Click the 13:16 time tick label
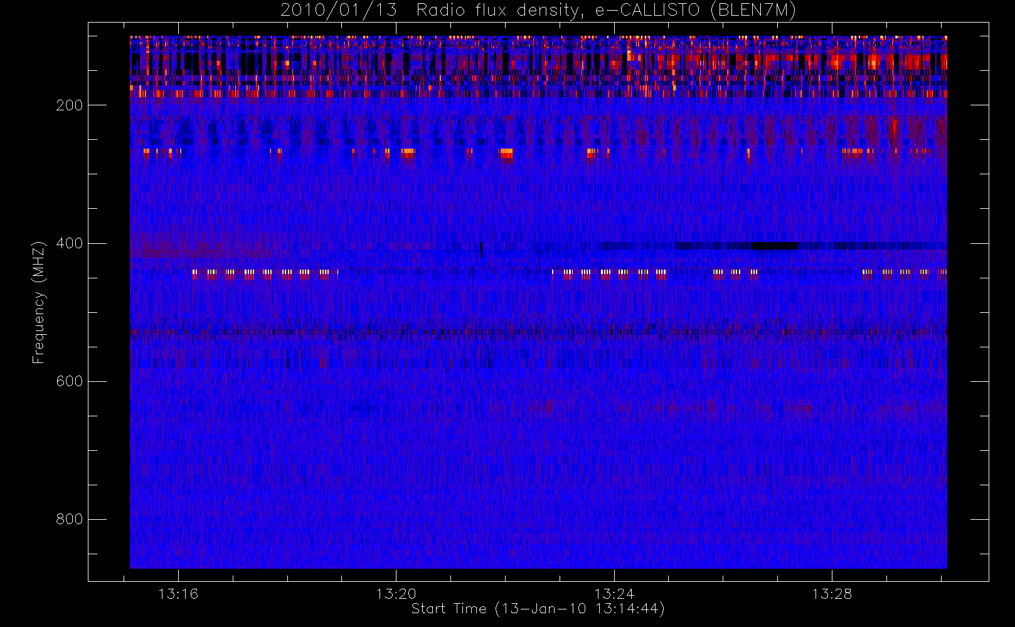The height and width of the screenshot is (627, 1015). [178, 594]
